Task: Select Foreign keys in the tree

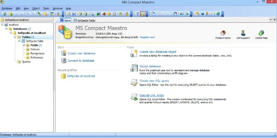Action: tap(38, 53)
